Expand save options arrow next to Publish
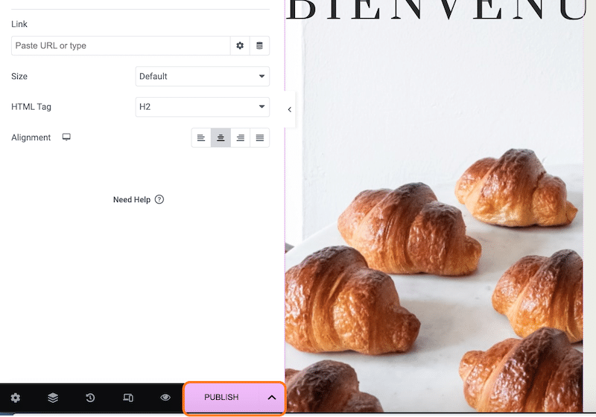This screenshot has height=417, width=596. point(272,397)
